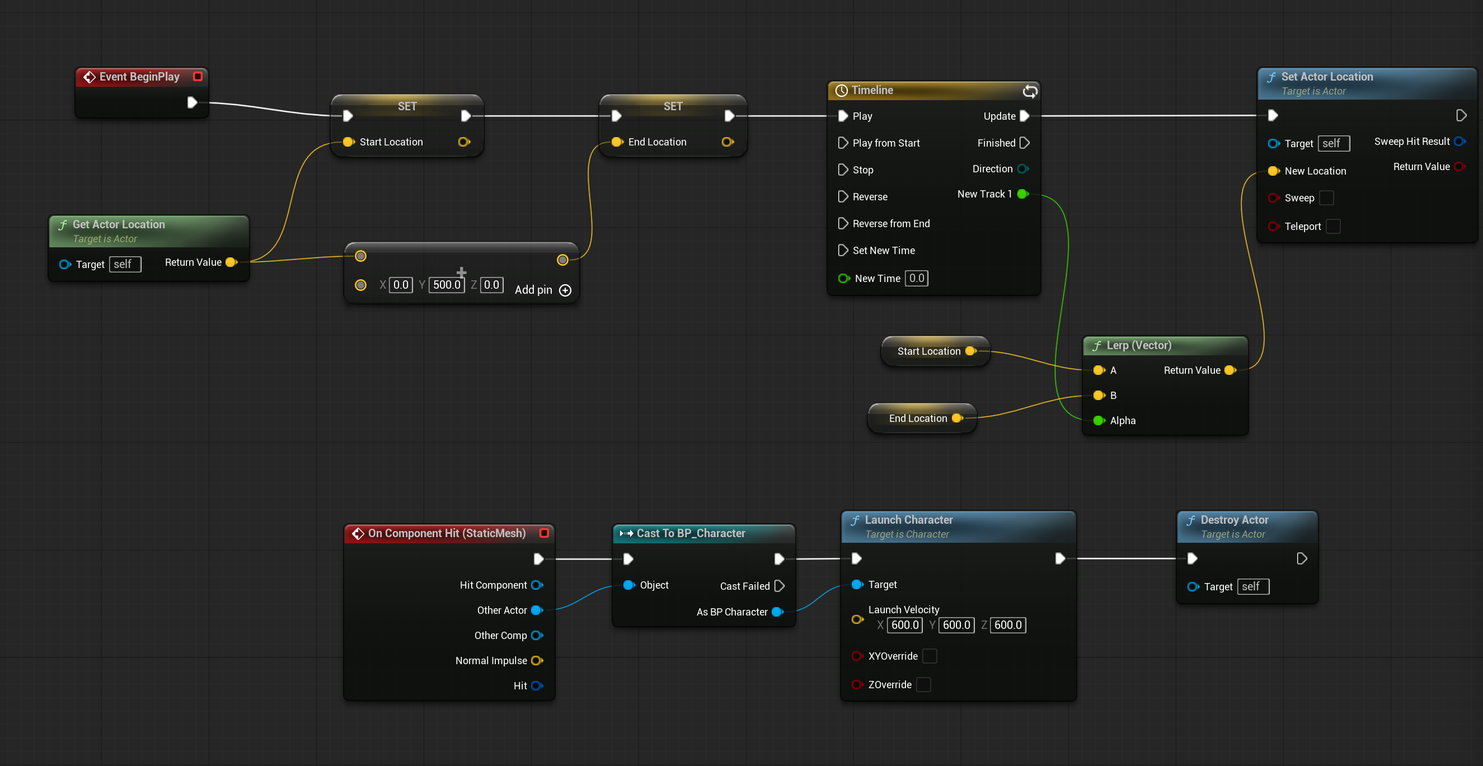Click New Track 1 green float pin
1483x766 pixels.
pos(1023,194)
